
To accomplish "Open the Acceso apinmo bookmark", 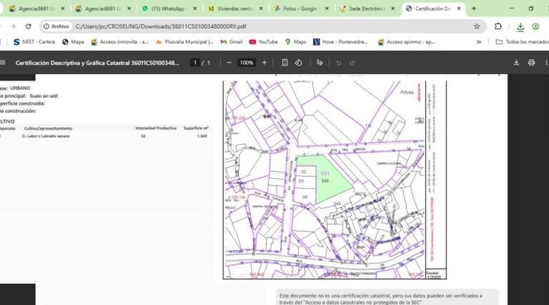I will point(407,42).
